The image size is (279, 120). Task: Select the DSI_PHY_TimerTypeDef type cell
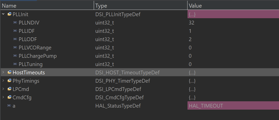point(122,81)
